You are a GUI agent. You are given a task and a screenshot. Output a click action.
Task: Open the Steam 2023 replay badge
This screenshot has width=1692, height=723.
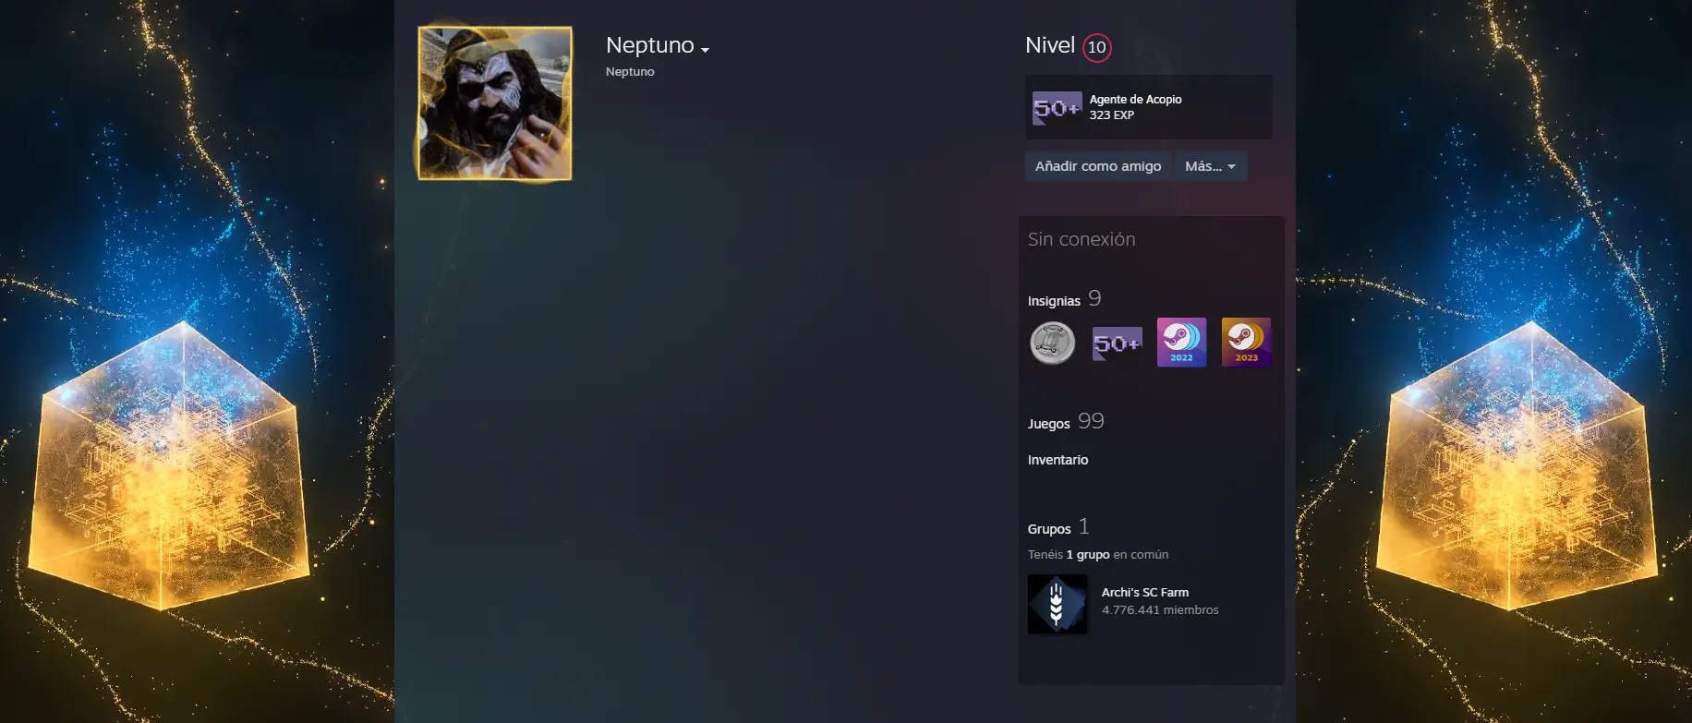coord(1247,343)
